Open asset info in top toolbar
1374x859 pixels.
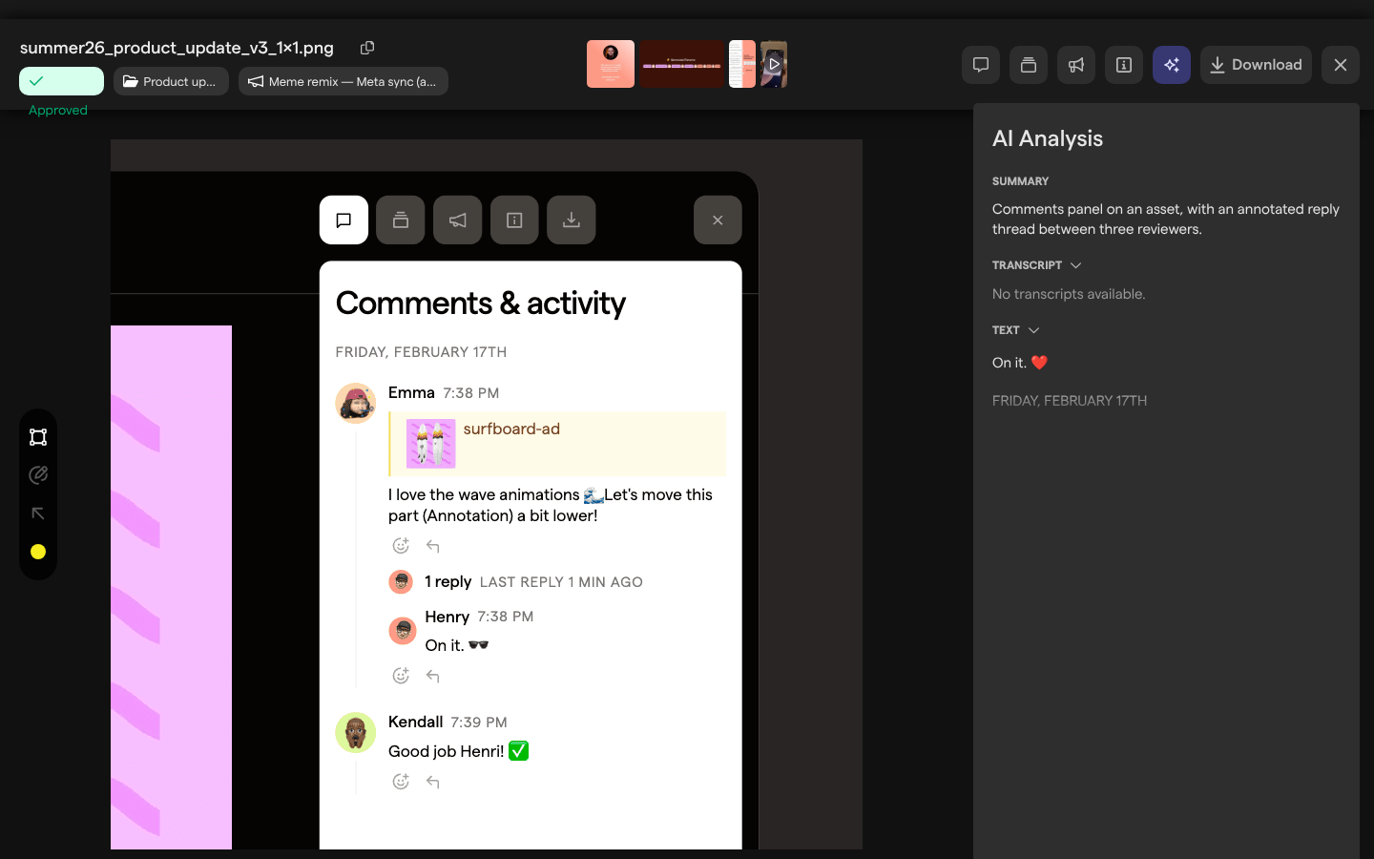[1124, 65]
